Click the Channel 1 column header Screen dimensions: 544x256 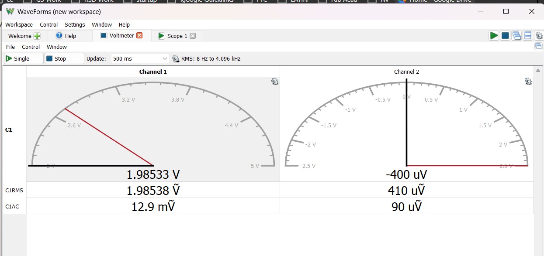coord(153,72)
